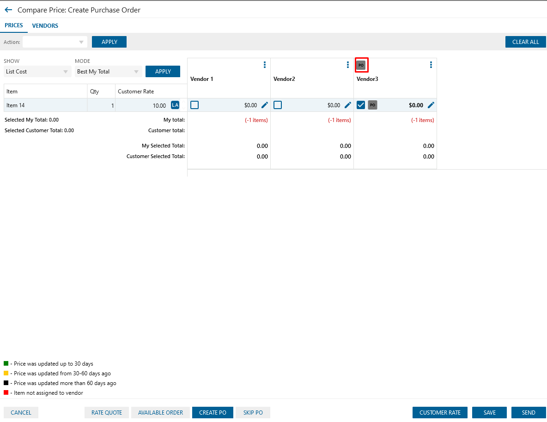Click Vendor3 bold price $0.00
Viewport: 547px width, 422px height.
416,105
